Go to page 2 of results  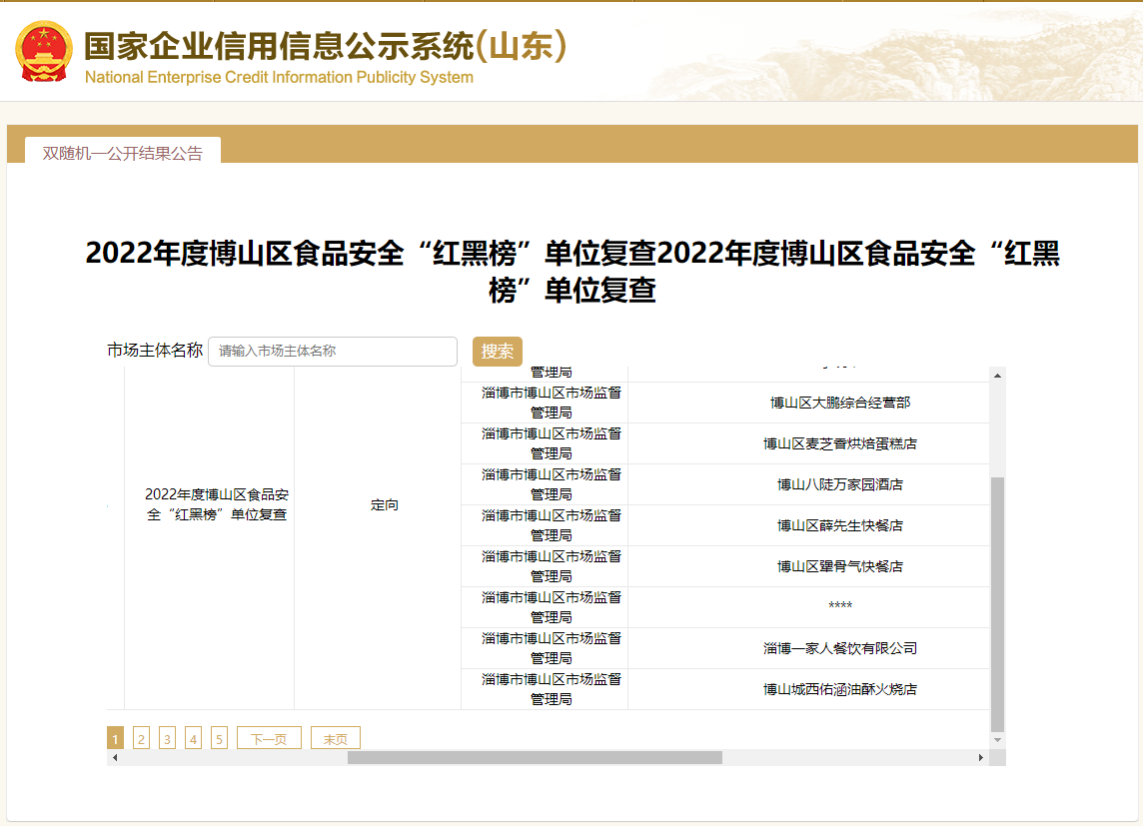(141, 739)
